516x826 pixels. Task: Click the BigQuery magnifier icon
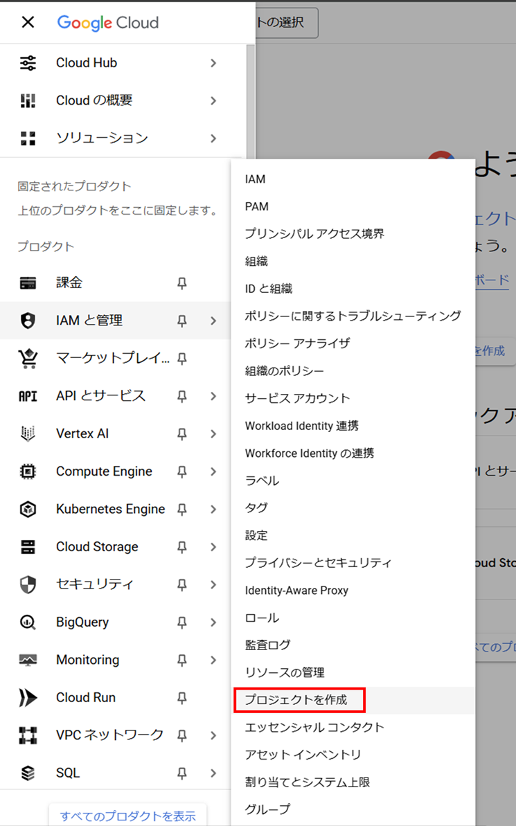pyautogui.click(x=28, y=622)
